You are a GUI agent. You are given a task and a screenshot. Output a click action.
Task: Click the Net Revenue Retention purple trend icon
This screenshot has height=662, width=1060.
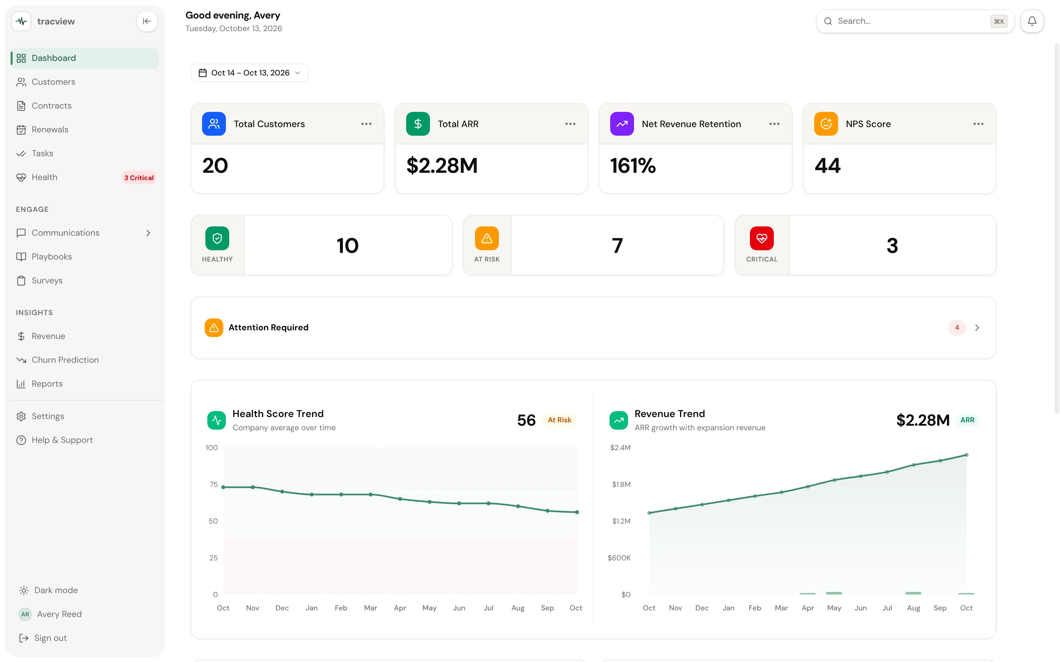[x=622, y=124]
